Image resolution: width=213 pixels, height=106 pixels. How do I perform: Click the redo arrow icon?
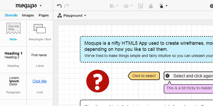pos(67,6)
